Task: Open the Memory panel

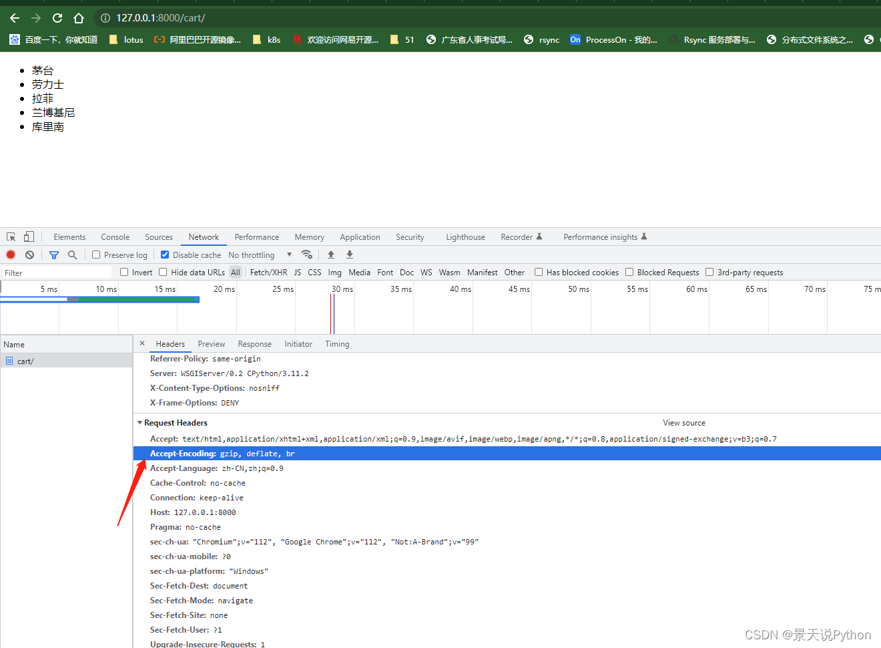Action: [x=309, y=237]
